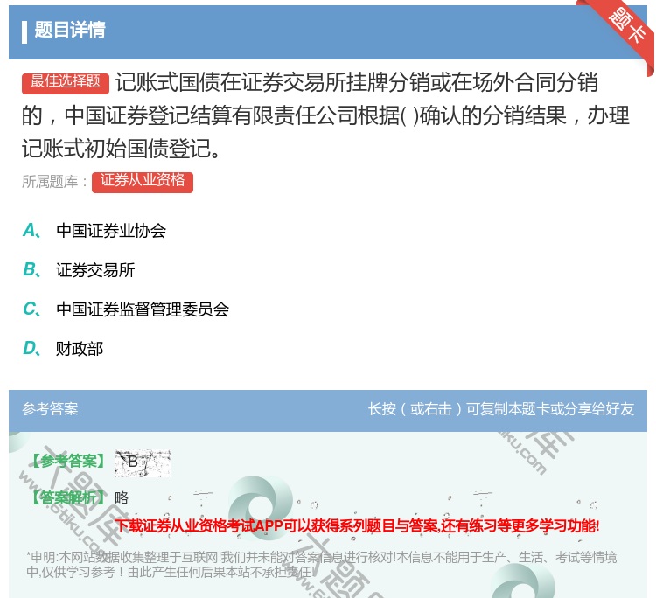656x598 pixels.
Task: Click the answer image showing B
Action: coord(143,463)
